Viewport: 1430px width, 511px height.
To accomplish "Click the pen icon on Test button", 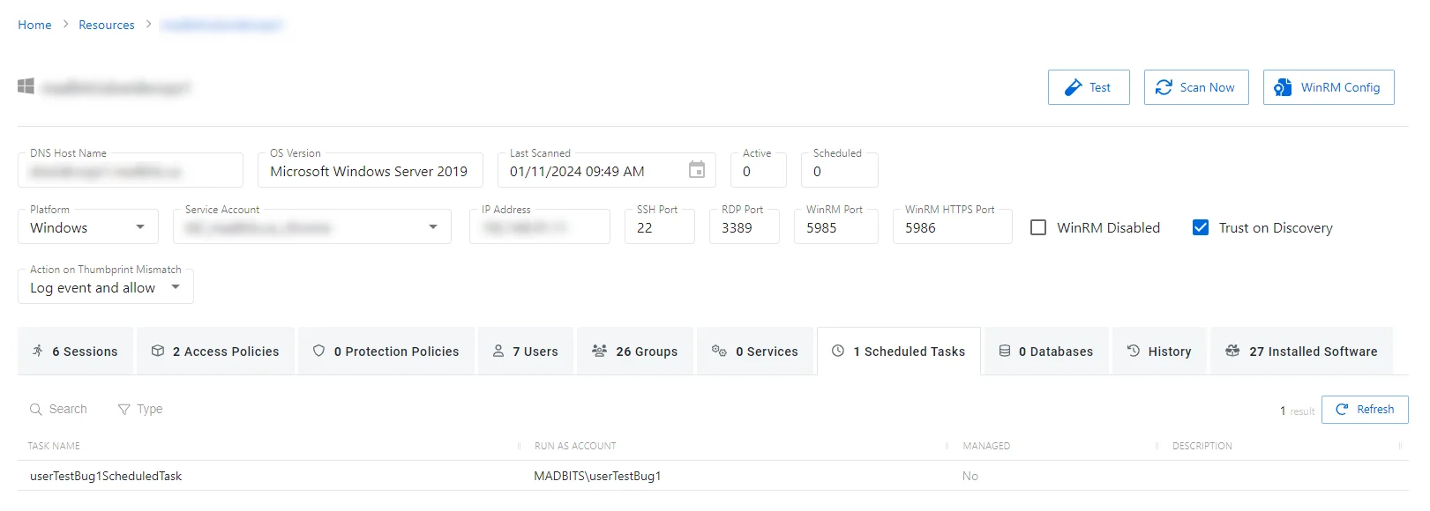I will (x=1073, y=87).
